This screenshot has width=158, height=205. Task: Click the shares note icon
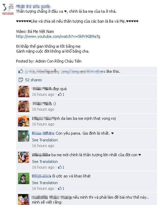point(21,80)
